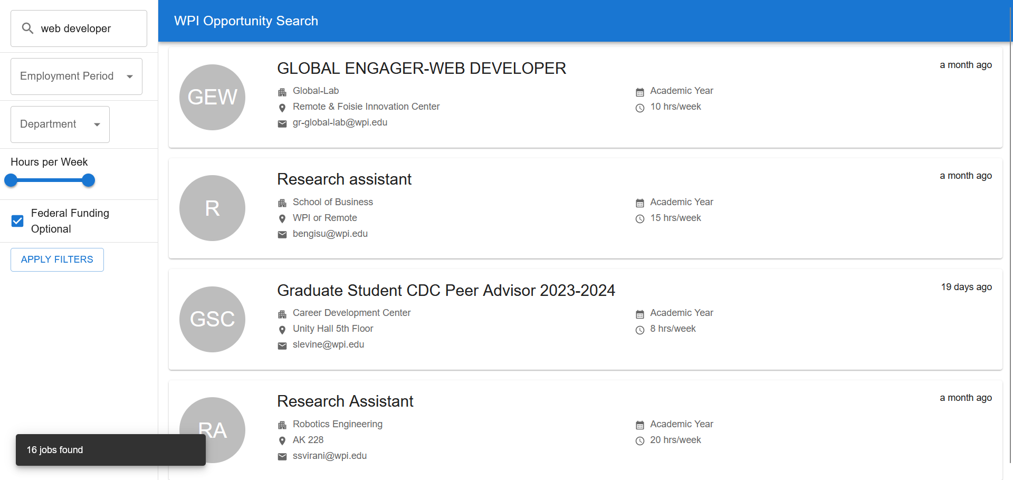Click the location pin icon beside AK 228
The image size is (1013, 480).
pos(282,440)
